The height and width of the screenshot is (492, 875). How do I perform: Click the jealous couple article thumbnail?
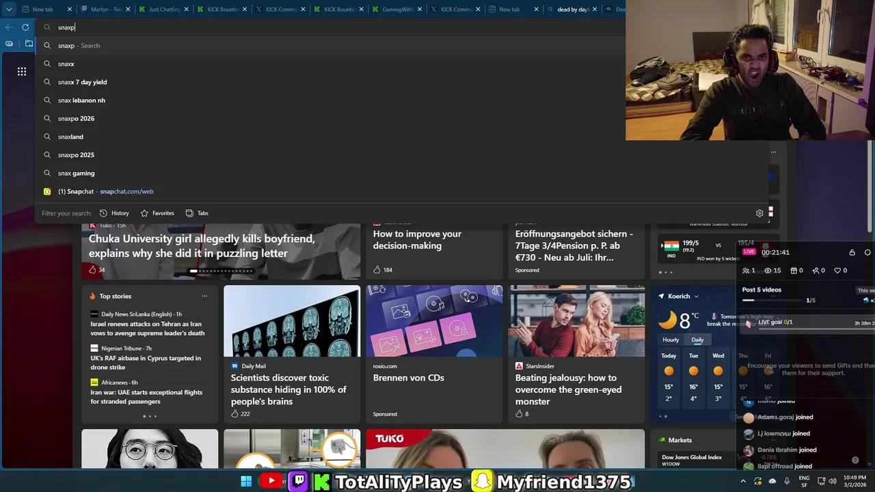[576, 321]
